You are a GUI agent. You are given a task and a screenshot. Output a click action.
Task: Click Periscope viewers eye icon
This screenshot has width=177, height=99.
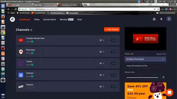(101, 52)
